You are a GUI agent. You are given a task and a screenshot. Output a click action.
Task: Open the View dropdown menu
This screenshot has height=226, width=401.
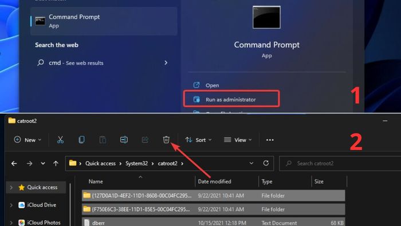238,140
